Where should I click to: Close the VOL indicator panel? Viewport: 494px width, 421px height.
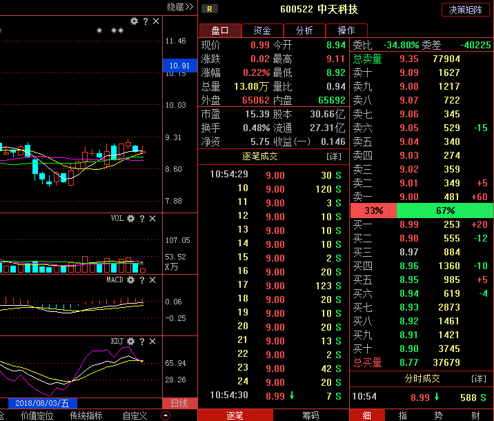pyautogui.click(x=152, y=218)
